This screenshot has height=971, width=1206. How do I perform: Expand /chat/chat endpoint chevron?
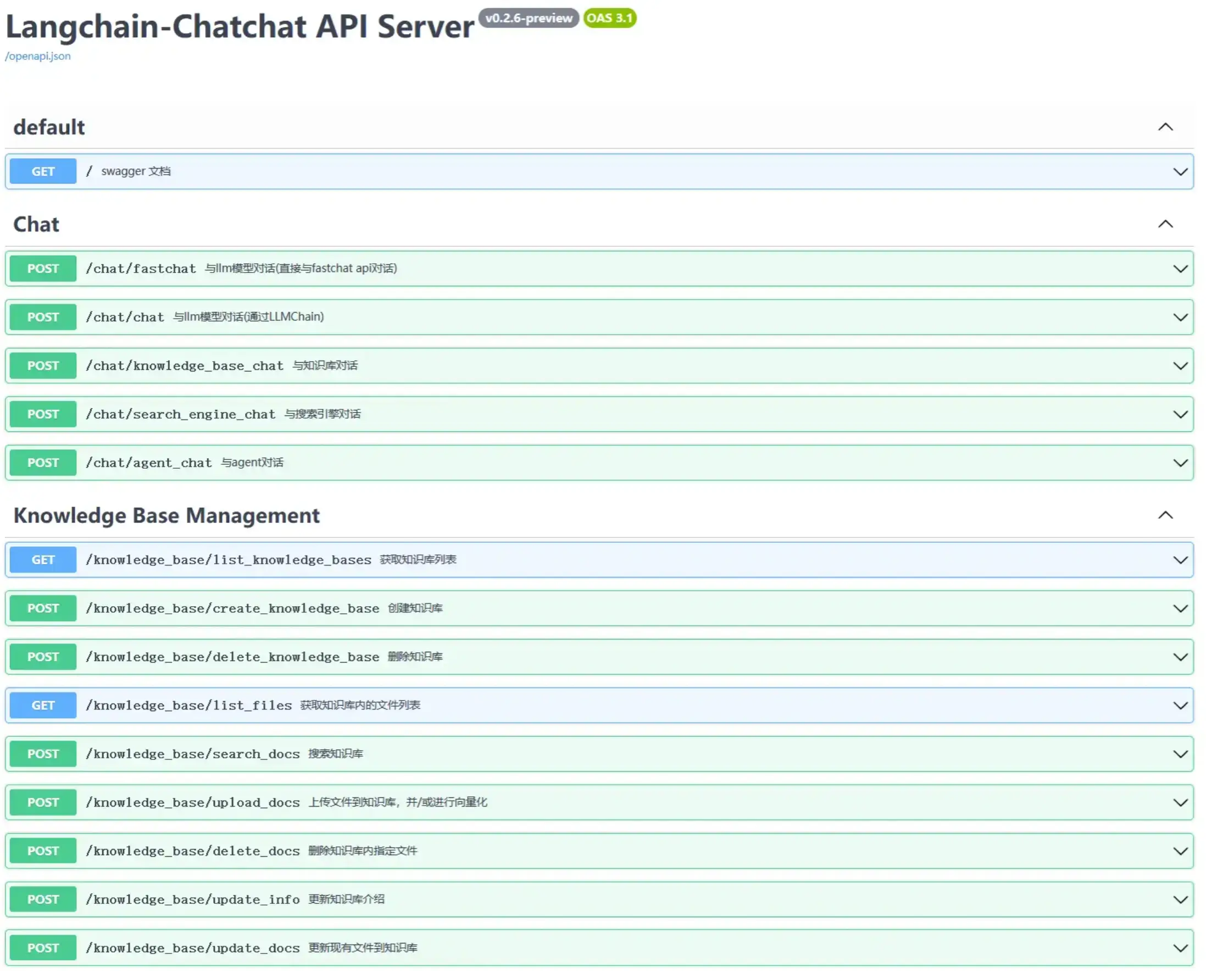point(1180,318)
